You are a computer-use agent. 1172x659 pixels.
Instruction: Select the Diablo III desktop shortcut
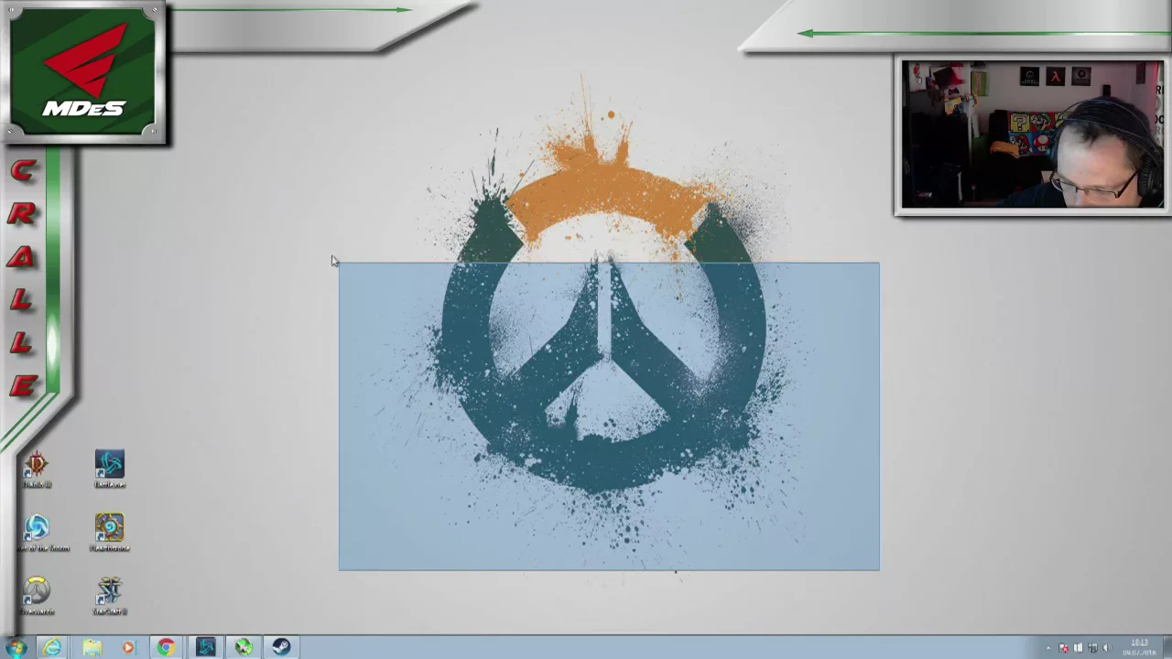(x=37, y=470)
